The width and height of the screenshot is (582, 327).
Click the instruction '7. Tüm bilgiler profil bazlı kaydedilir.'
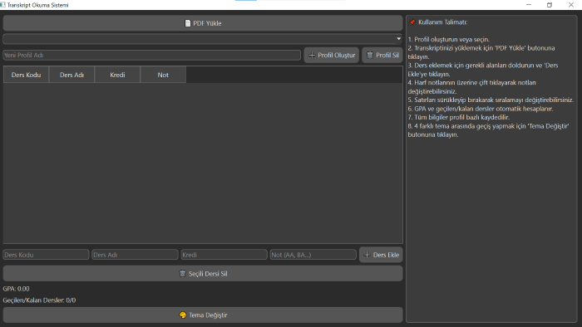click(x=459, y=117)
